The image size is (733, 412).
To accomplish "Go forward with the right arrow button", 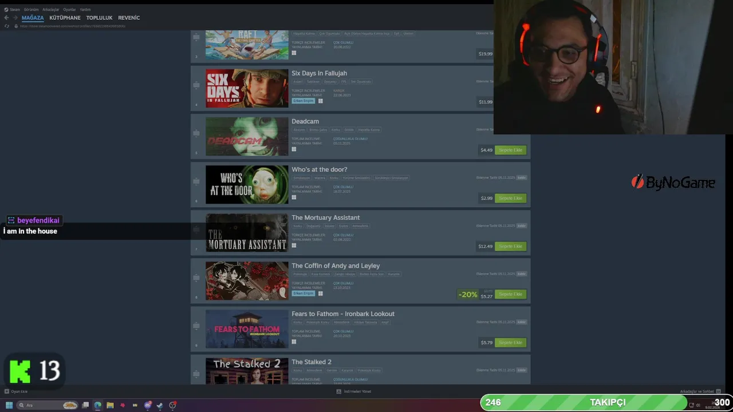I will pyautogui.click(x=15, y=18).
